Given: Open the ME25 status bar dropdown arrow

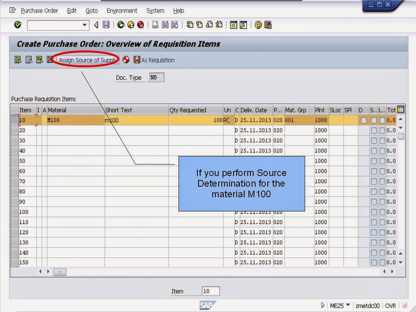Looking at the screenshot, I should coord(348,305).
